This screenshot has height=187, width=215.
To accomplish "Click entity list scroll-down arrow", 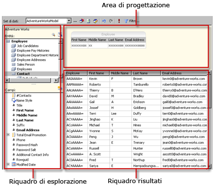I will point(60,76).
